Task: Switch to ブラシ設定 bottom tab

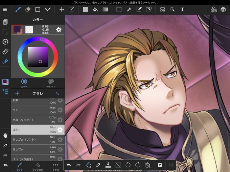Action: 38,167
